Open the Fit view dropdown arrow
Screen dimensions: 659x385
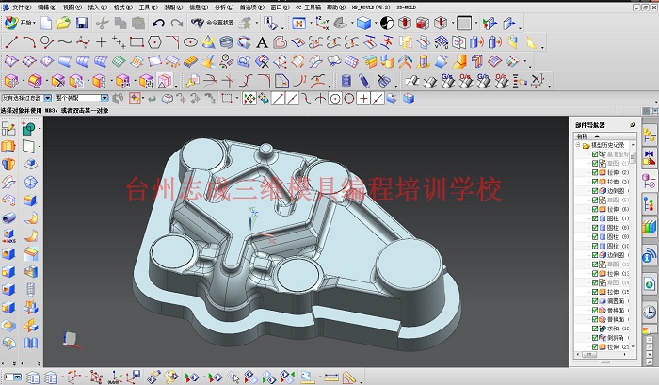pos(310,24)
